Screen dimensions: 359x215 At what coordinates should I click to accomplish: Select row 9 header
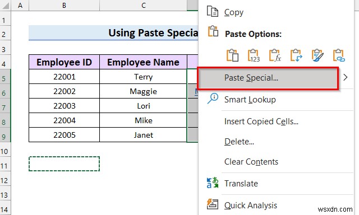[x=5, y=135]
